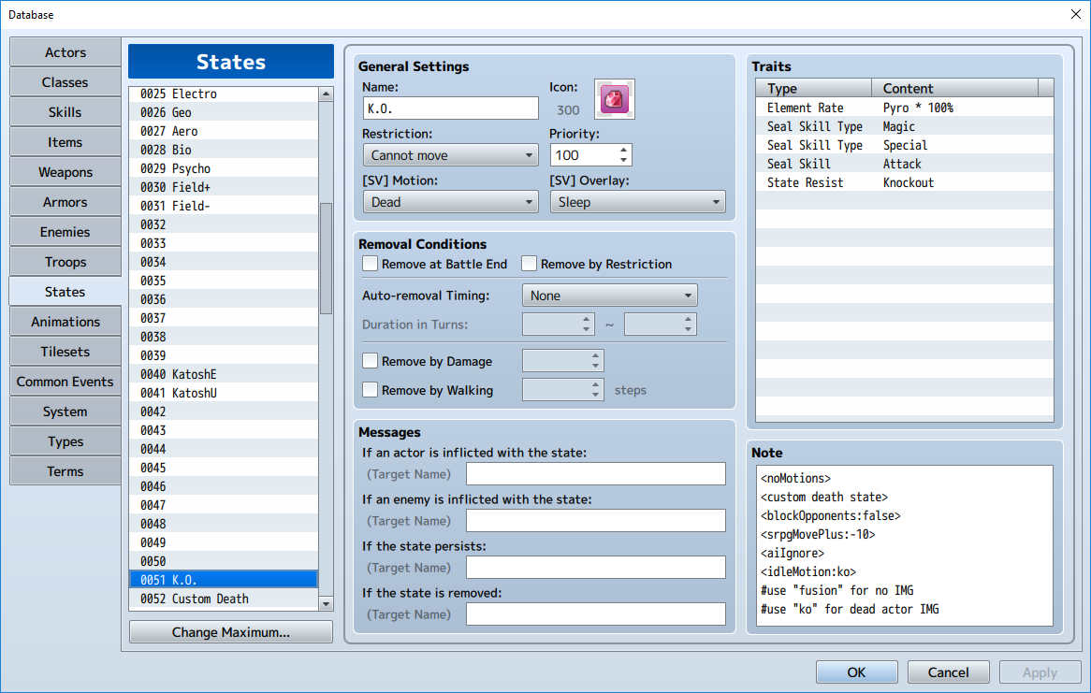This screenshot has width=1091, height=693.
Task: Open the Skills tab
Action: pos(65,112)
